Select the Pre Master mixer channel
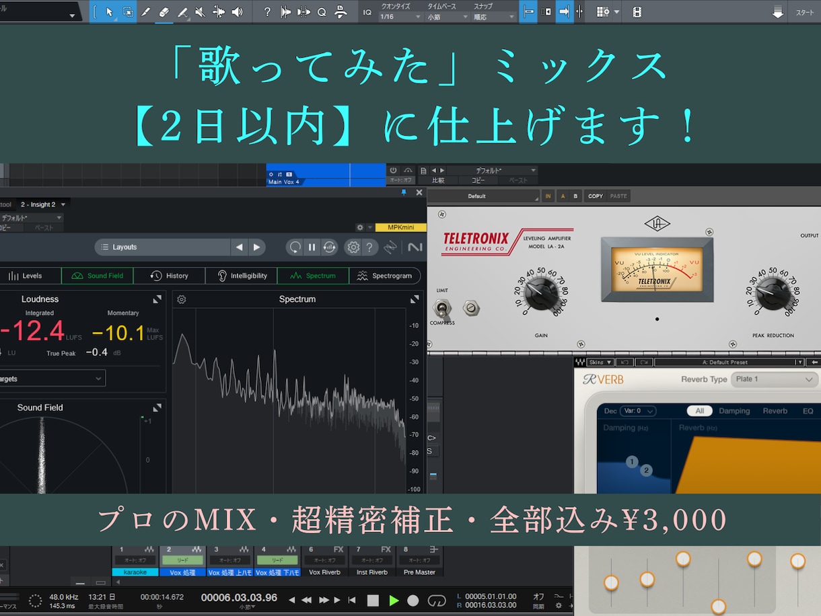The height and width of the screenshot is (616, 821). coord(419,572)
